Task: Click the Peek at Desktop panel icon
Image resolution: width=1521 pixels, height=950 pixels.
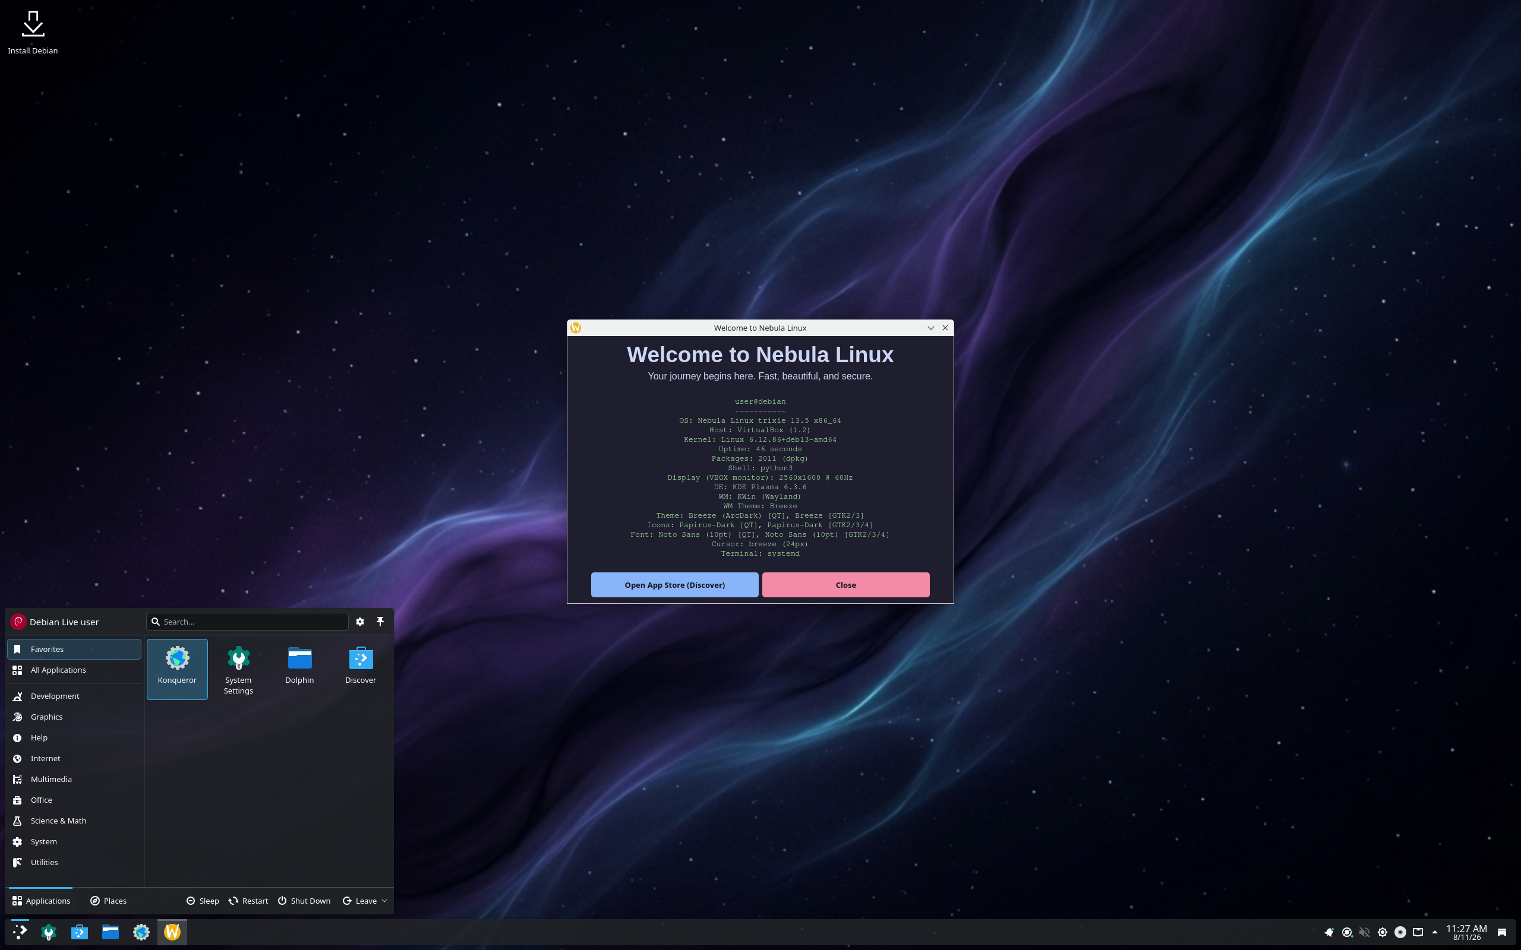Action: tap(1502, 932)
